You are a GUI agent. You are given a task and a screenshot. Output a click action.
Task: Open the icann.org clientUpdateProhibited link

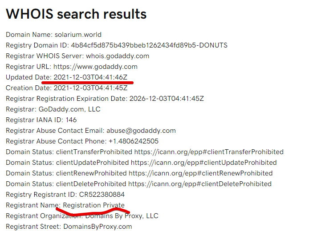[204, 163]
